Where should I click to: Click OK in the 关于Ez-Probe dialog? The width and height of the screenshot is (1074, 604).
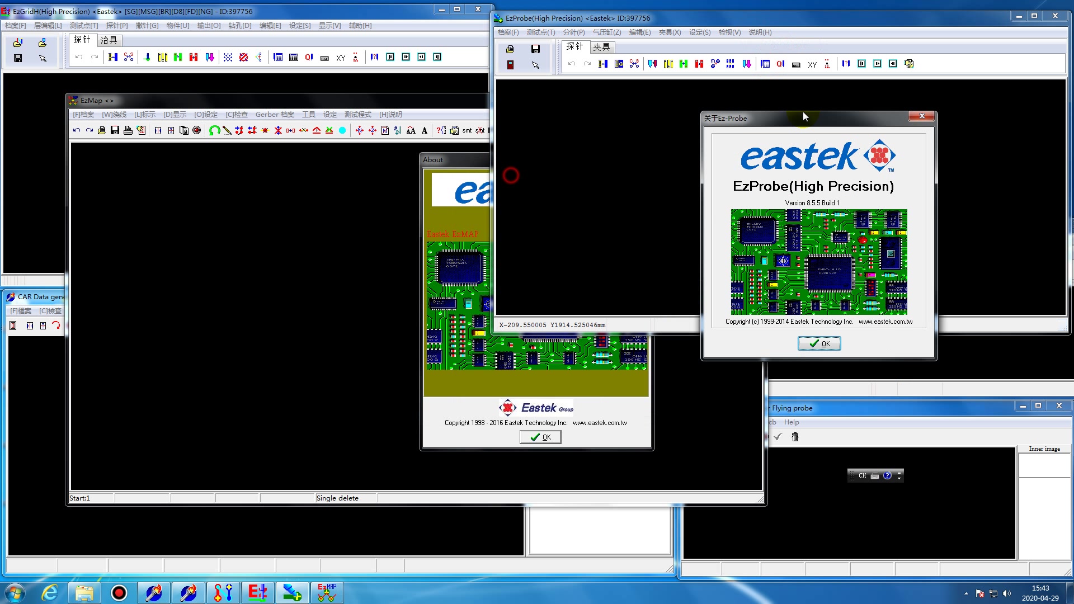(819, 343)
